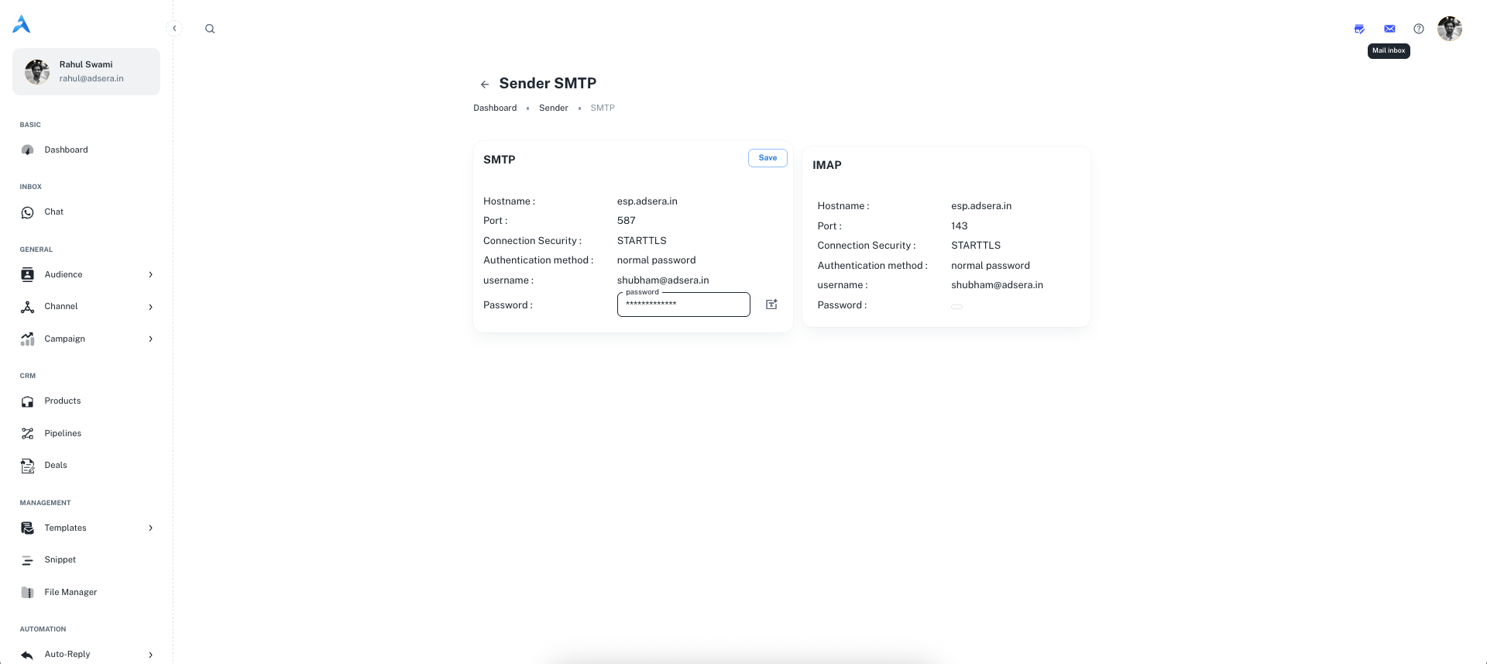The height and width of the screenshot is (664, 1487).
Task: Click the Sender breadcrumb link
Action: pyautogui.click(x=553, y=108)
